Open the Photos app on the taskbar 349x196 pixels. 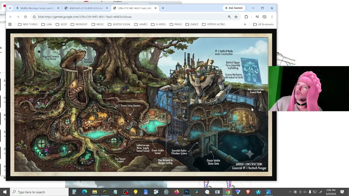269,192
